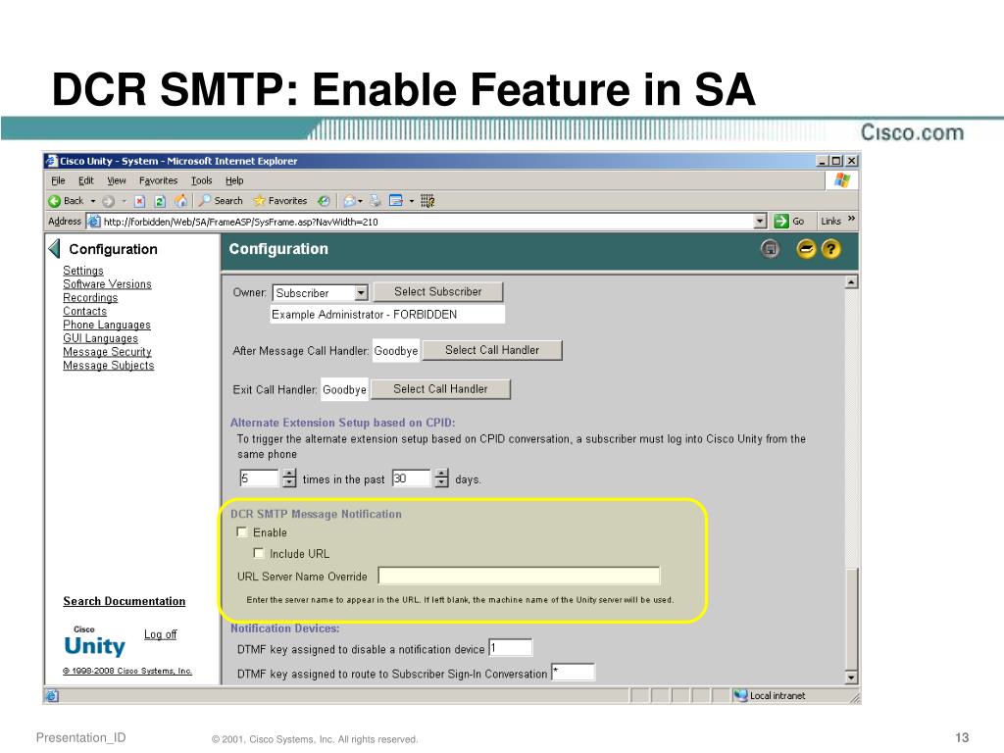This screenshot has width=1004, height=753.
Task: Open the Software Versions link
Action: 108,284
